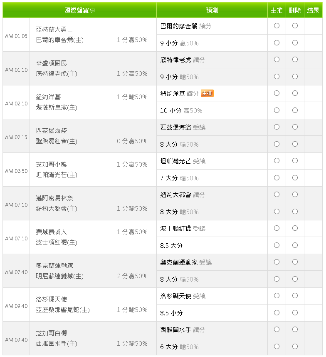Click the 亞特蘭大勇士 team name
The image size is (326, 357).
tap(54, 30)
